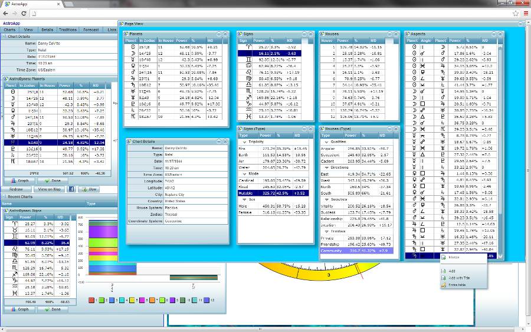Click the Chart Details panel header icon
Screen dimensions: 531x332
5,36
